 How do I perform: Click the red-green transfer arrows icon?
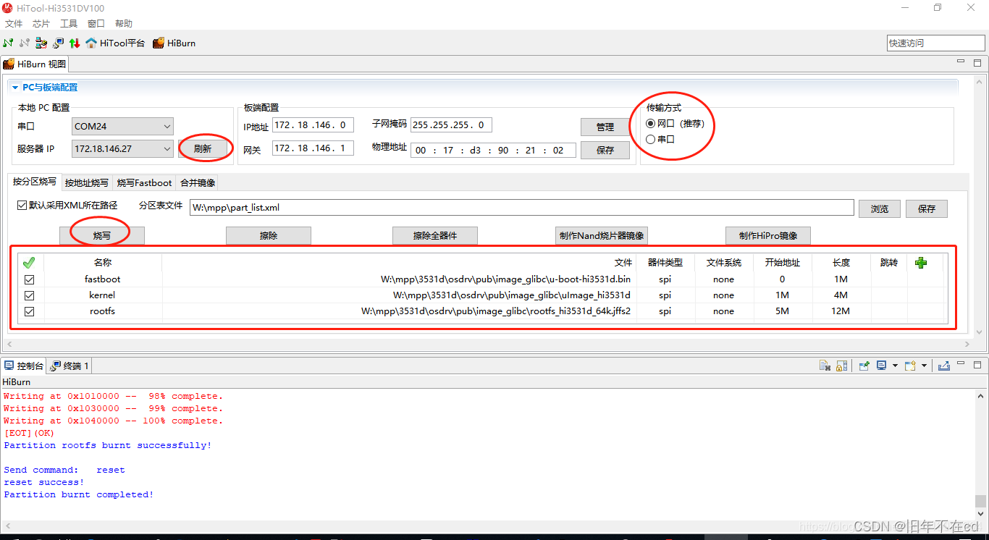75,43
